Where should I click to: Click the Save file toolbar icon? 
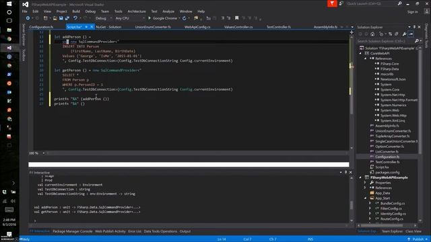tap(61, 18)
